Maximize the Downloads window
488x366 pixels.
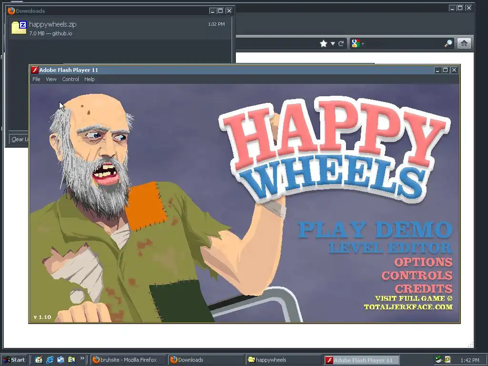[220, 11]
